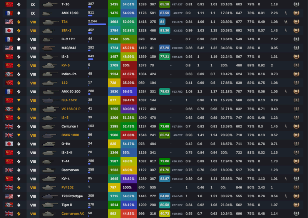Click the T28 Prototype tank silhouette

pos(49,196)
